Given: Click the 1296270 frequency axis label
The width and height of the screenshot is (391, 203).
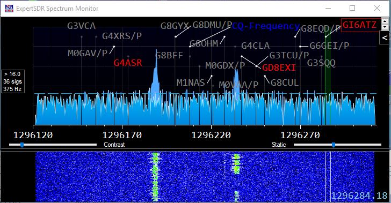Looking at the screenshot, I should (300, 135).
